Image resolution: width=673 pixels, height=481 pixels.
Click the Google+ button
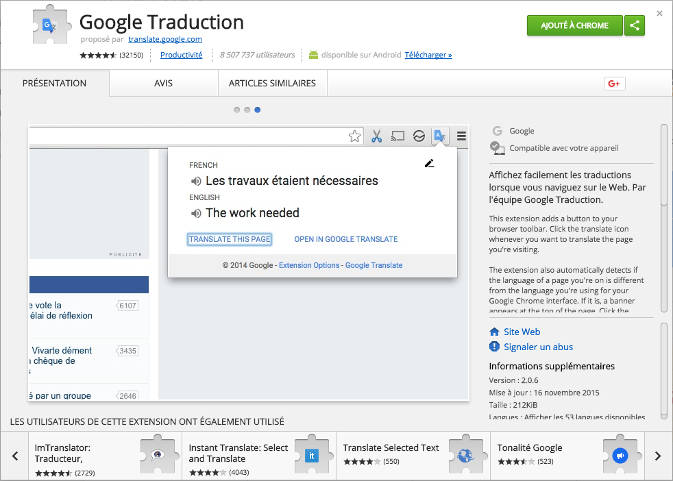click(614, 83)
